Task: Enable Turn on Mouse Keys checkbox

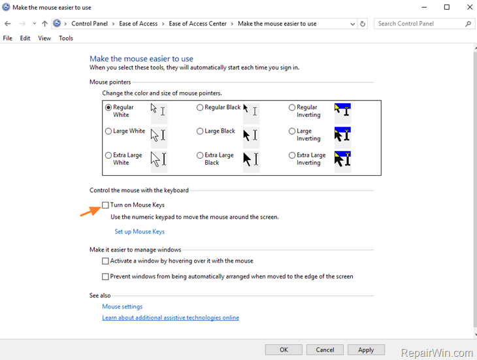Action: [105, 205]
